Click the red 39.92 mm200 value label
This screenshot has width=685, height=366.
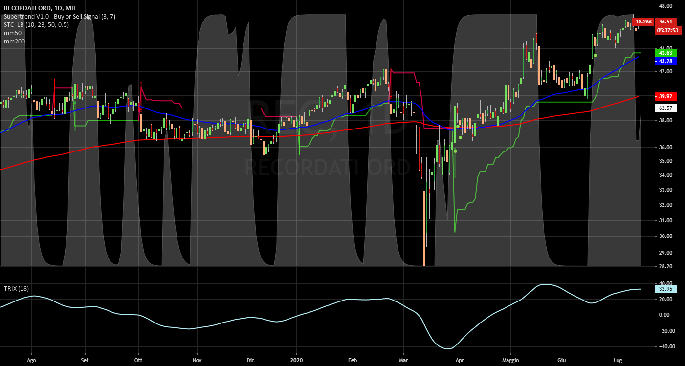(x=665, y=96)
